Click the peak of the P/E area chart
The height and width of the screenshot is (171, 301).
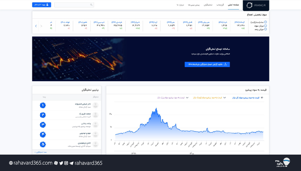[156, 109]
